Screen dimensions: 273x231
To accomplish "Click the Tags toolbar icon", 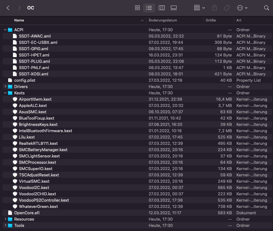I will [227, 8].
